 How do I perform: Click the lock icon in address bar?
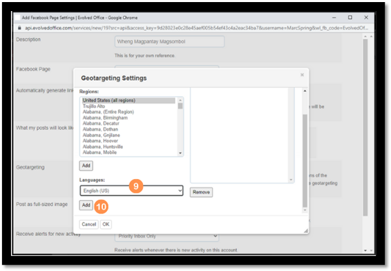coord(19,28)
